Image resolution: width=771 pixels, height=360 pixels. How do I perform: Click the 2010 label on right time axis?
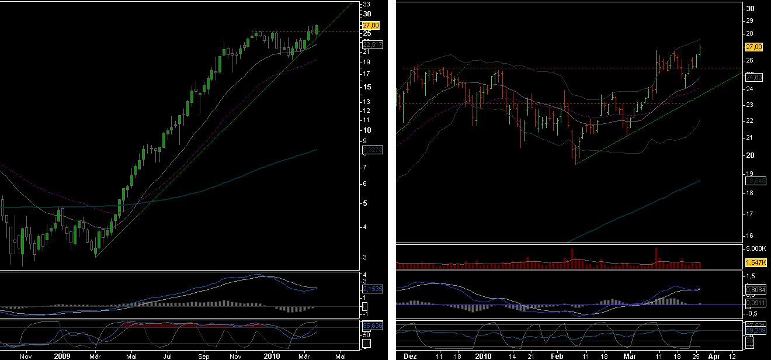coord(482,355)
